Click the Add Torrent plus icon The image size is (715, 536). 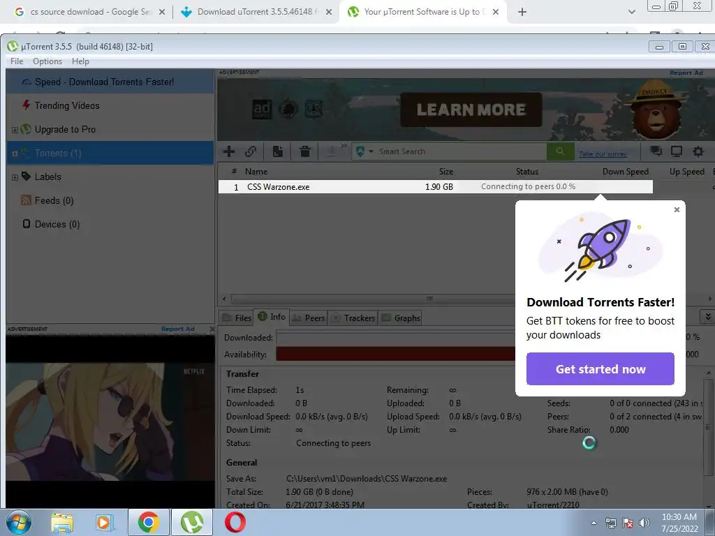[229, 151]
